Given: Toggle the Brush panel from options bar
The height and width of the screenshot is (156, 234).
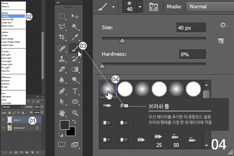Looking at the screenshot, I should (154, 7).
